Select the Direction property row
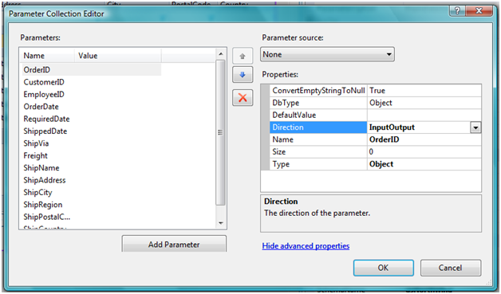 376,127
